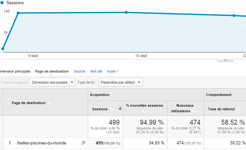Click the Taux de rebond column header

point(221,109)
